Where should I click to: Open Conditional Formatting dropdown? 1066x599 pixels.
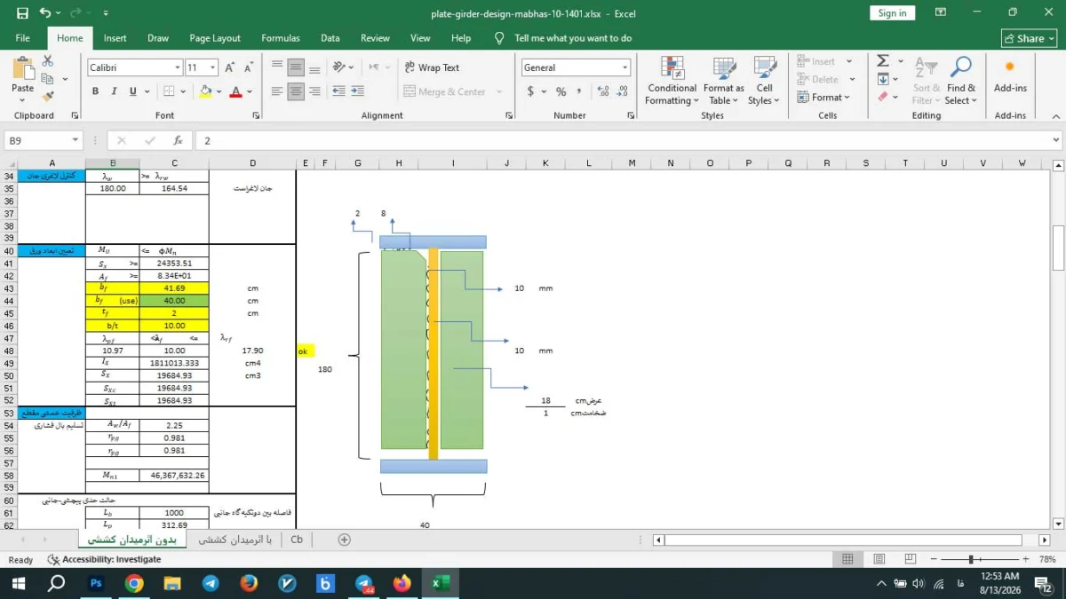click(672, 82)
